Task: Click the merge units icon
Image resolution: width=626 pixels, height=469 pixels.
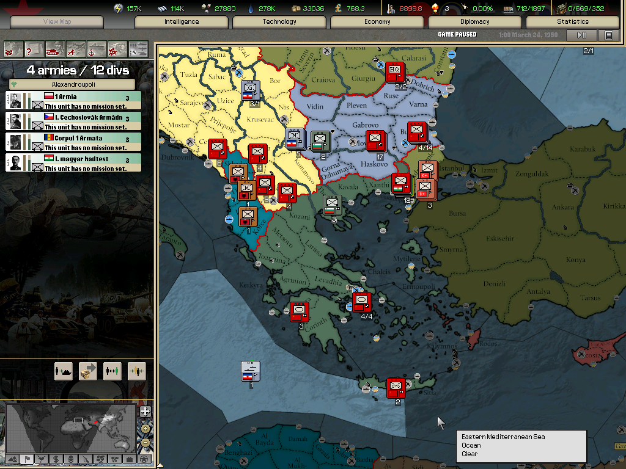Action: (136, 371)
